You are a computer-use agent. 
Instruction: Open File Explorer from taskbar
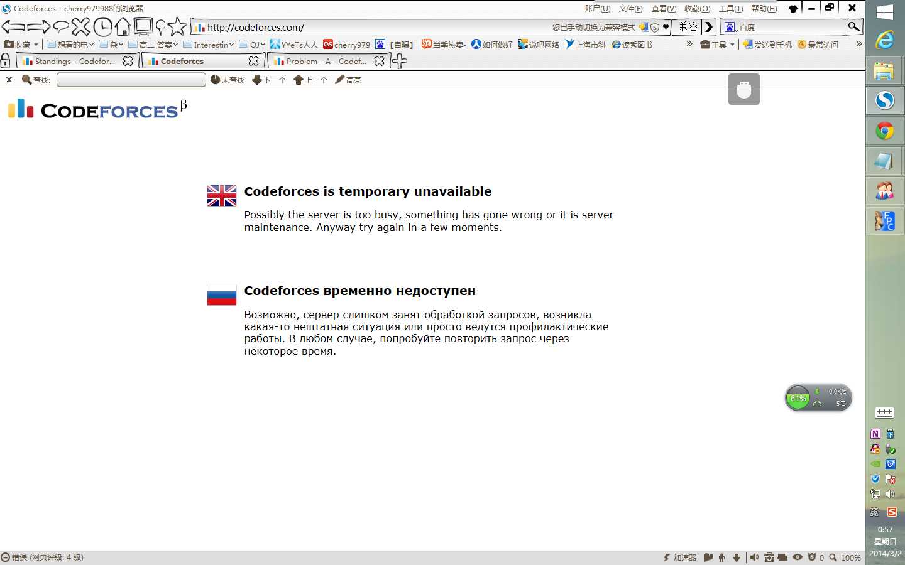885,70
